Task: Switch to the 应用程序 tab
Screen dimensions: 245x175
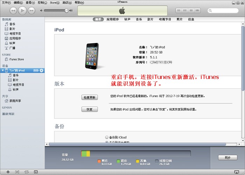Action: click(113, 19)
